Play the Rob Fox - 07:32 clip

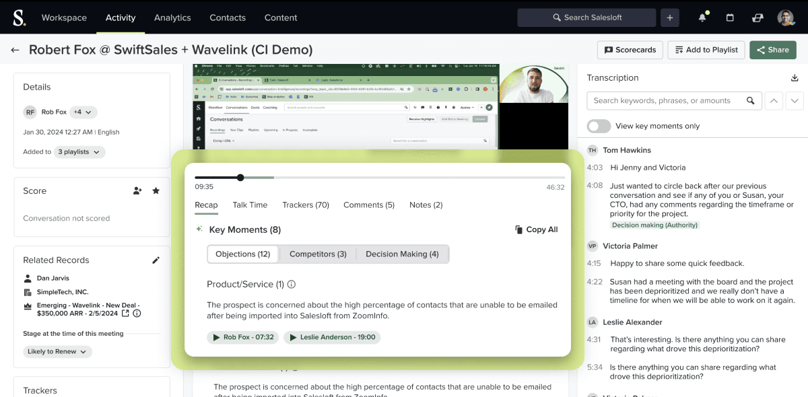click(243, 337)
